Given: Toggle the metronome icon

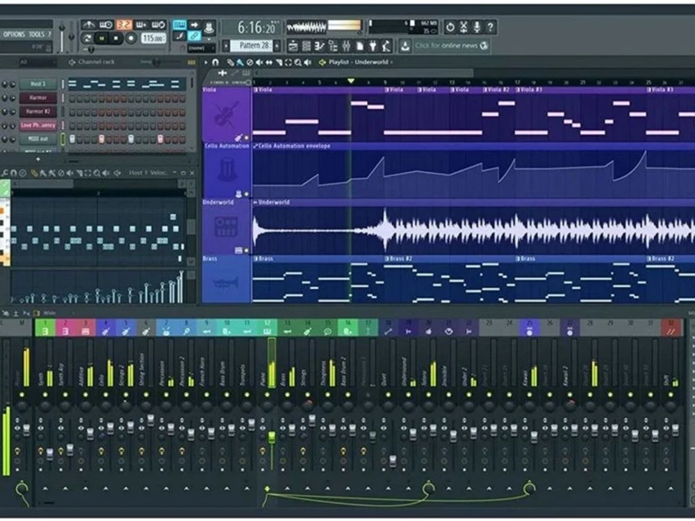Looking at the screenshot, I should coord(89,25).
